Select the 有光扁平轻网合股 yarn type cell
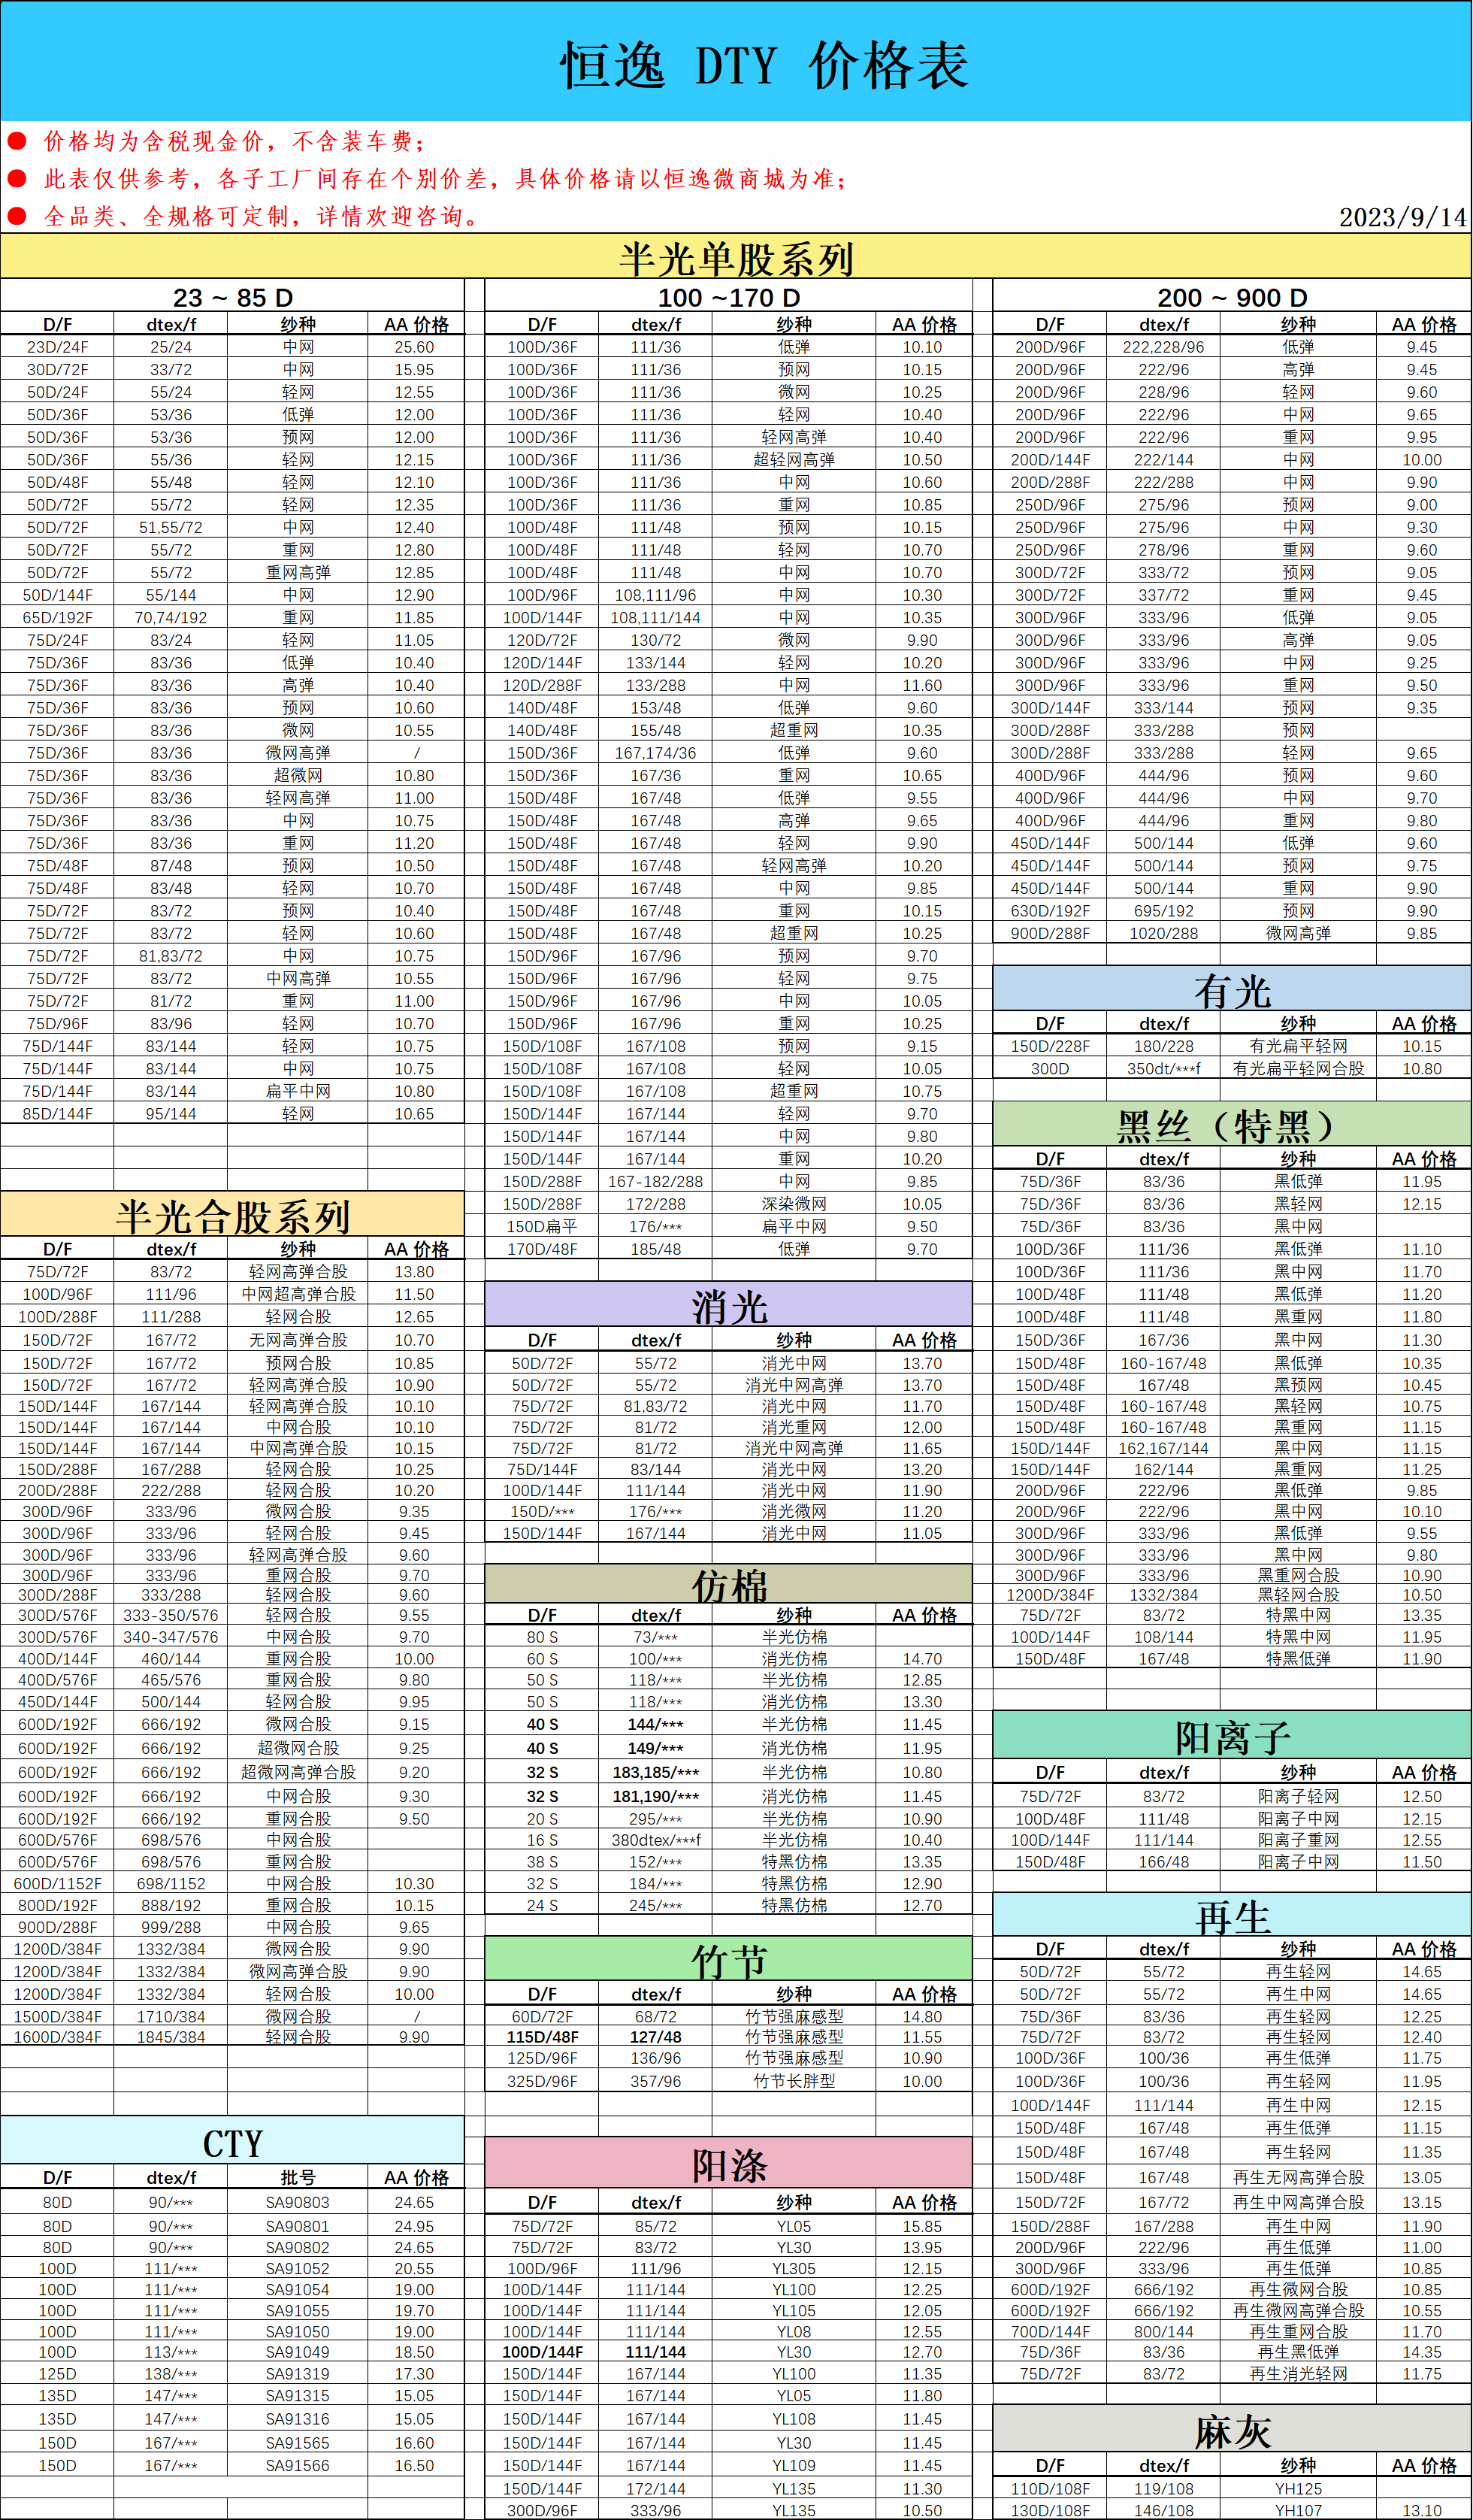The height and width of the screenshot is (2520, 1473). point(1298,1068)
